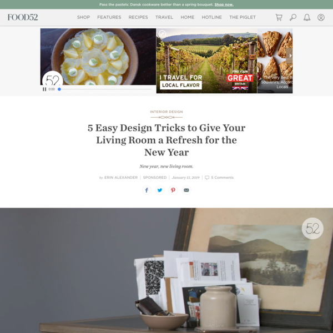333x333 pixels.
Task: Click the search magnifier icon
Action: [x=293, y=17]
